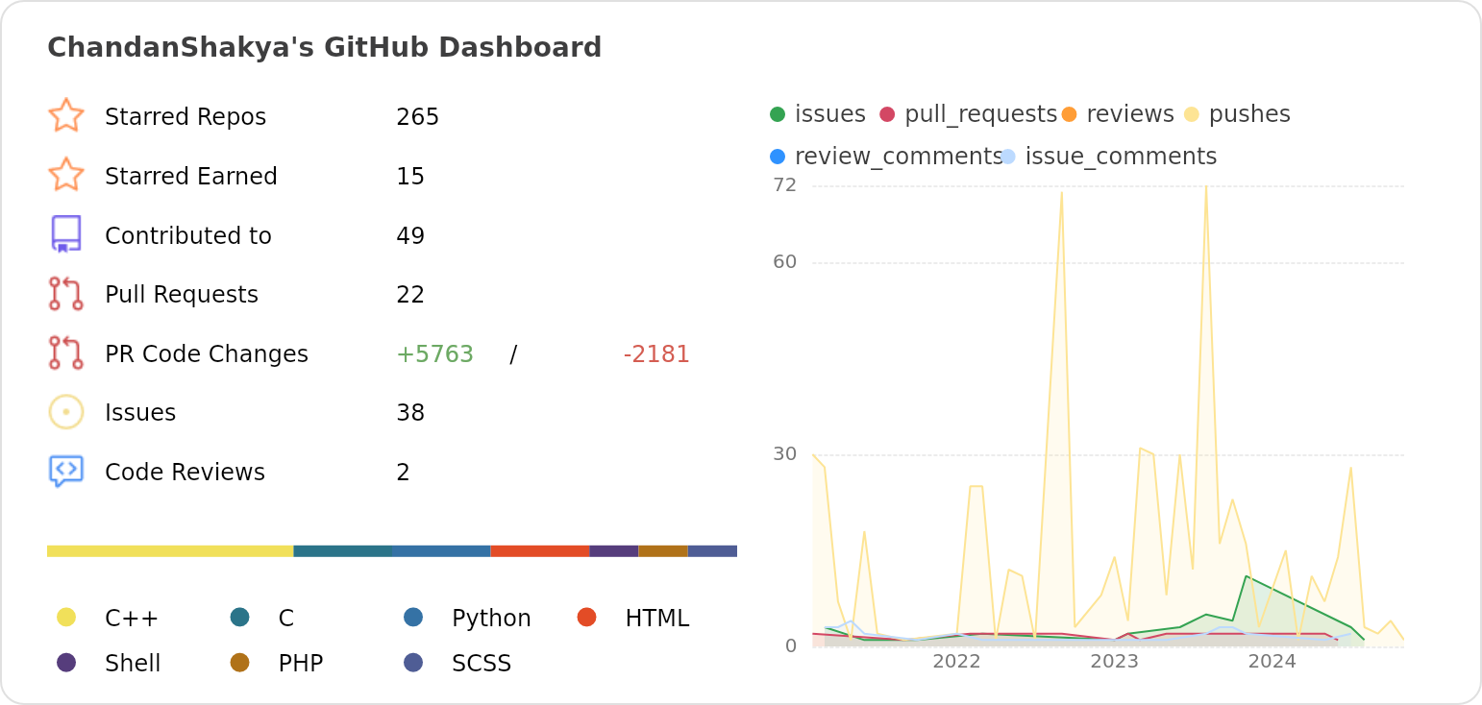
Task: Click the Starred Earned star icon
Action: pyautogui.click(x=66, y=175)
